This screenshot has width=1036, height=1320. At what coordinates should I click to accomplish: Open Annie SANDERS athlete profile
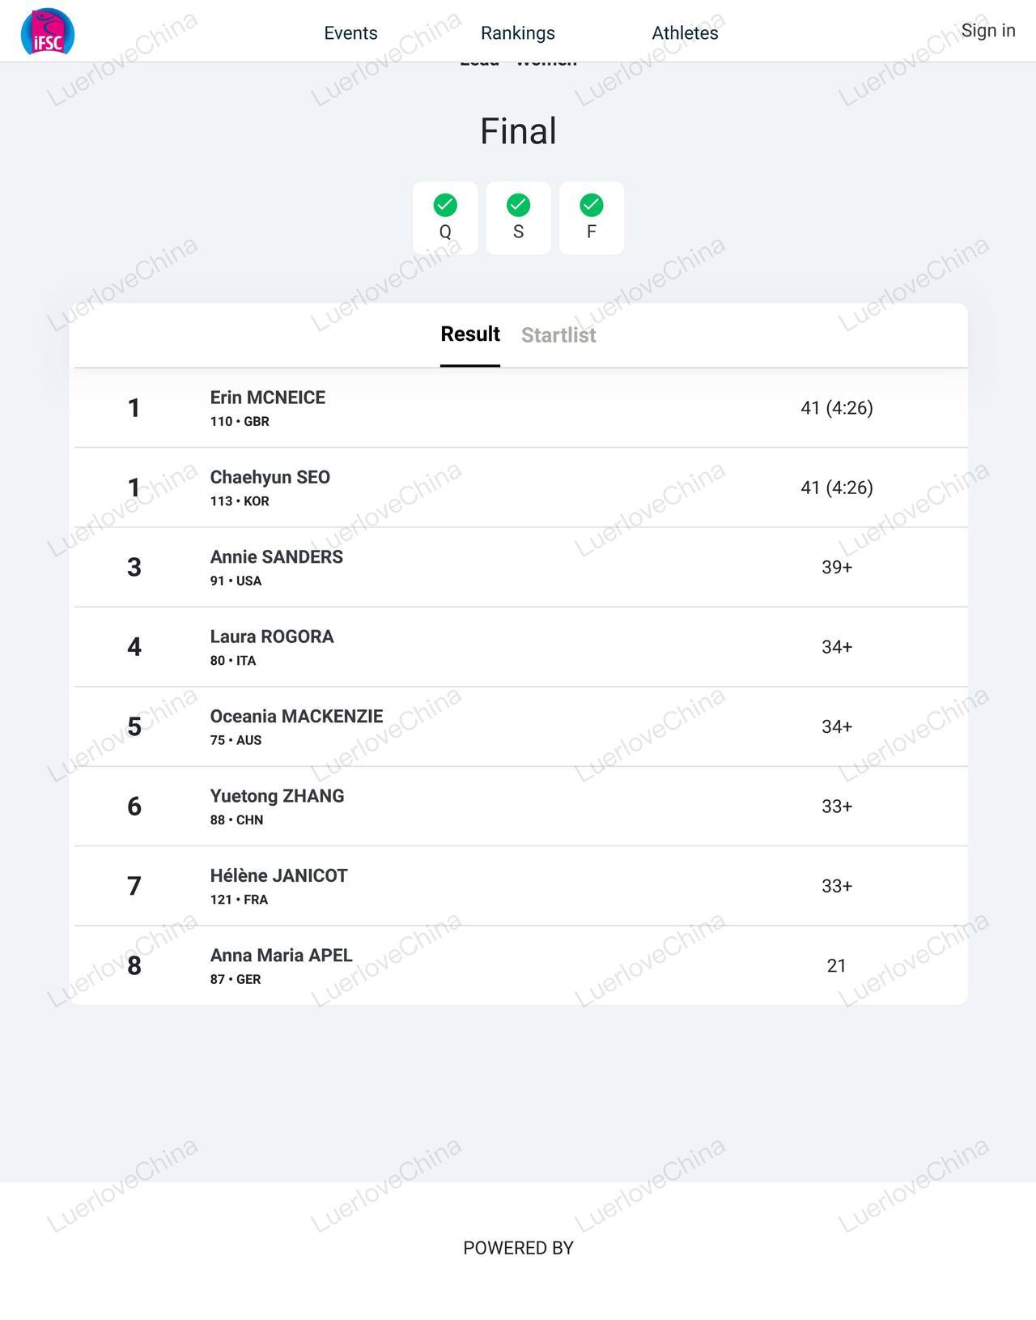277,557
